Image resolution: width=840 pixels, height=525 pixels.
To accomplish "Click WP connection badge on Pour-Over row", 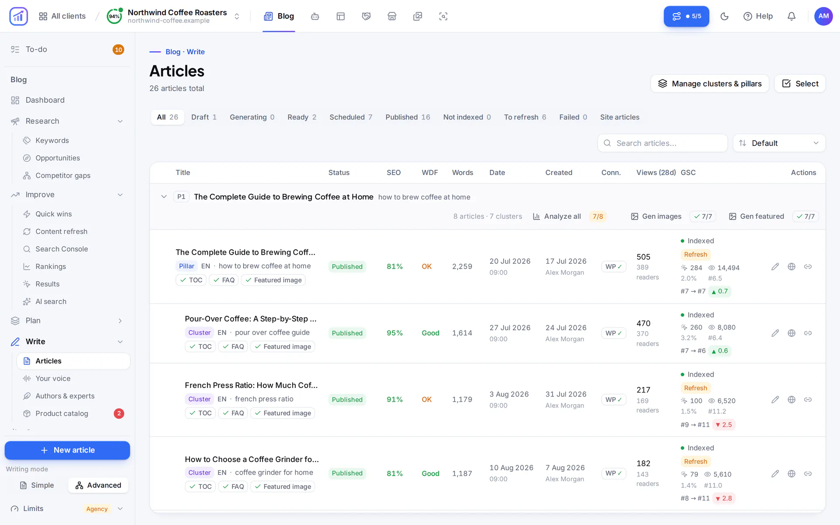I will coord(613,333).
